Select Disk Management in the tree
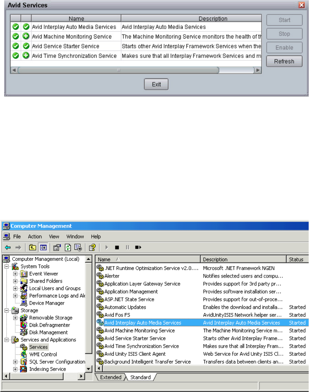The width and height of the screenshot is (309, 392). (x=48, y=333)
